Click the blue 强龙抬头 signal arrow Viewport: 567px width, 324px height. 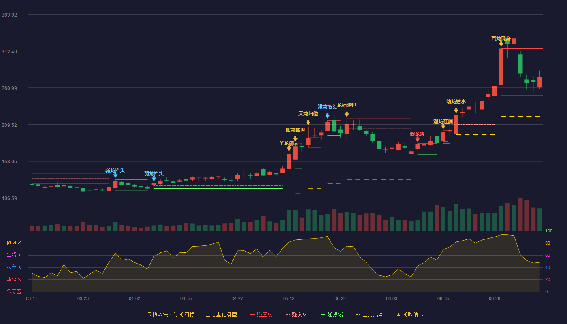[x=327, y=116]
